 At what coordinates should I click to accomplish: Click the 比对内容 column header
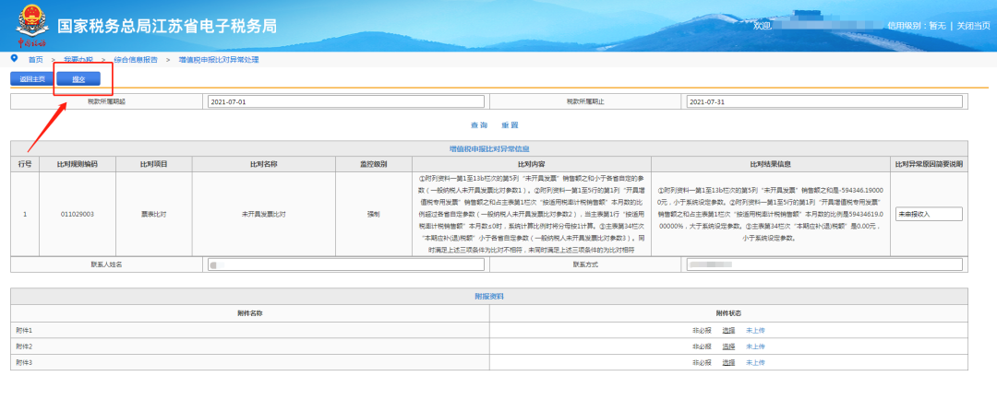(x=532, y=164)
